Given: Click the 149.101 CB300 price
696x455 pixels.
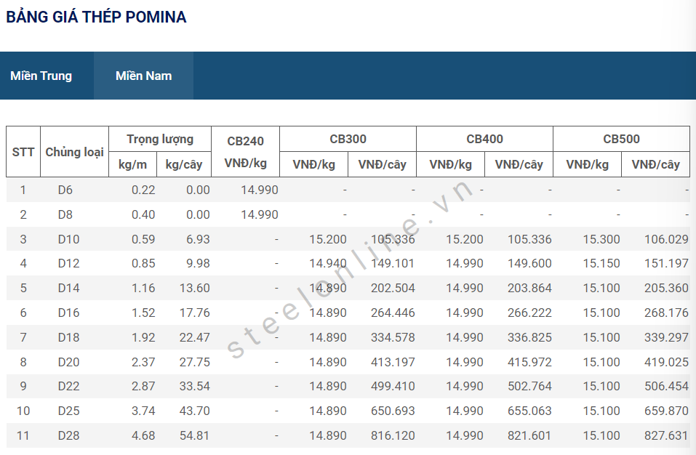Looking at the screenshot, I should pos(393,263).
